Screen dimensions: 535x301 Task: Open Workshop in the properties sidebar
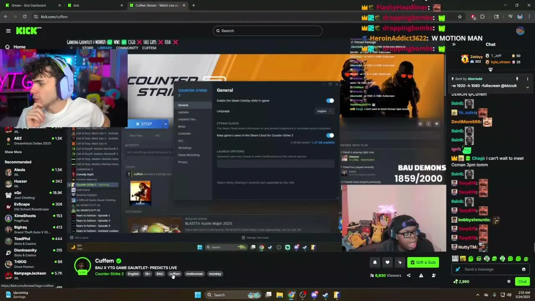(185, 148)
